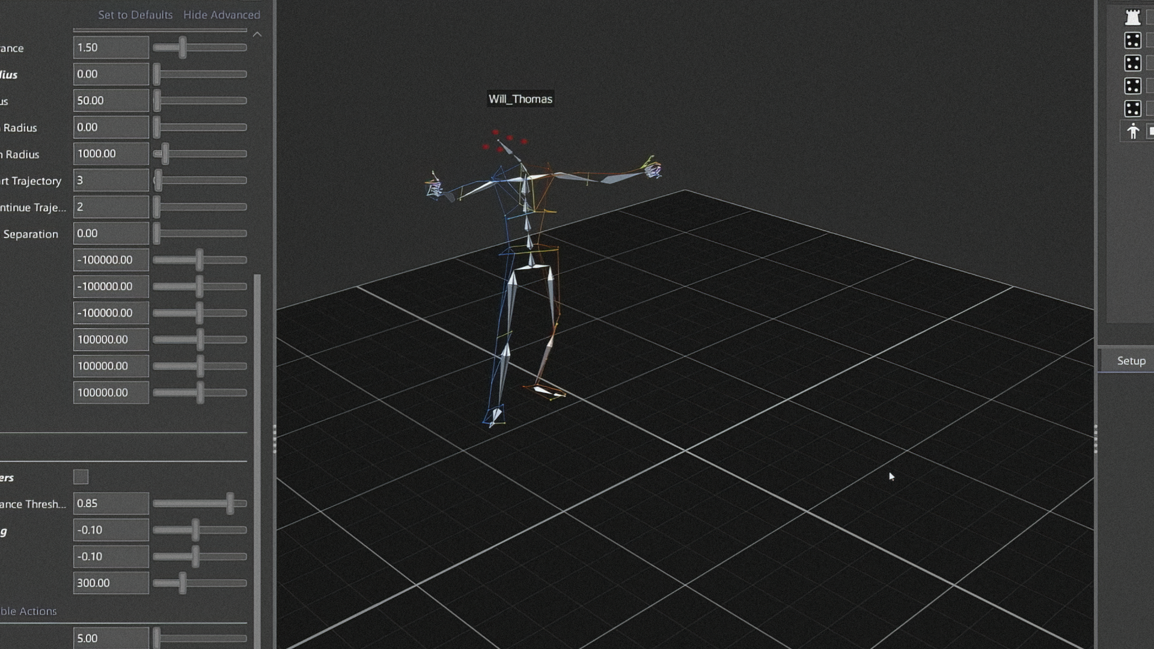The width and height of the screenshot is (1154, 649).
Task: Click the left panel splitter grip dots
Action: tap(275, 439)
